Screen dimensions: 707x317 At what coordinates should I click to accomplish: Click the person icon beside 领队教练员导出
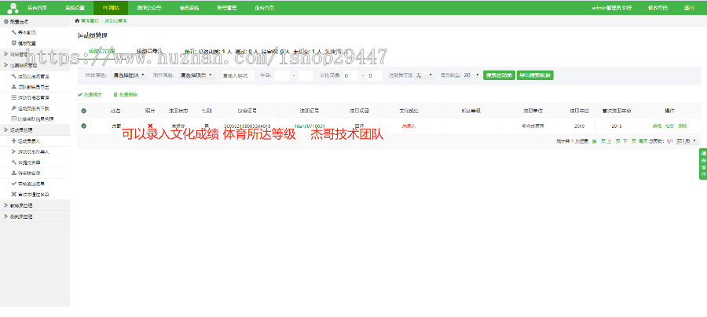[13, 87]
